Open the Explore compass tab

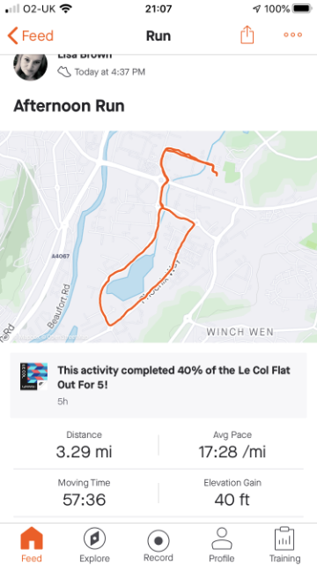94,539
